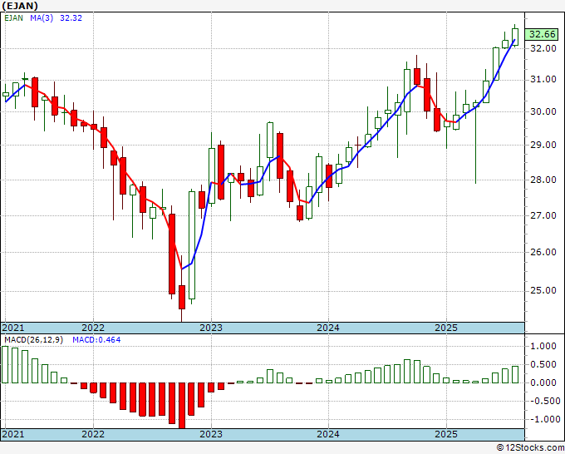Click 2025 on the price chart timeline
Viewport: 565px width, 454px height.
446,328
